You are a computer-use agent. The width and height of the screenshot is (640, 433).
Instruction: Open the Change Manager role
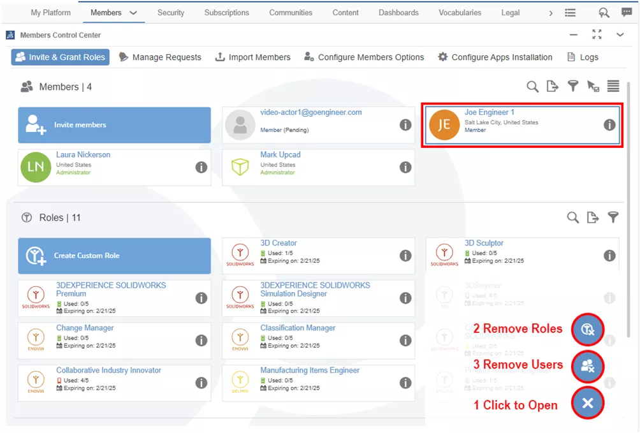85,328
